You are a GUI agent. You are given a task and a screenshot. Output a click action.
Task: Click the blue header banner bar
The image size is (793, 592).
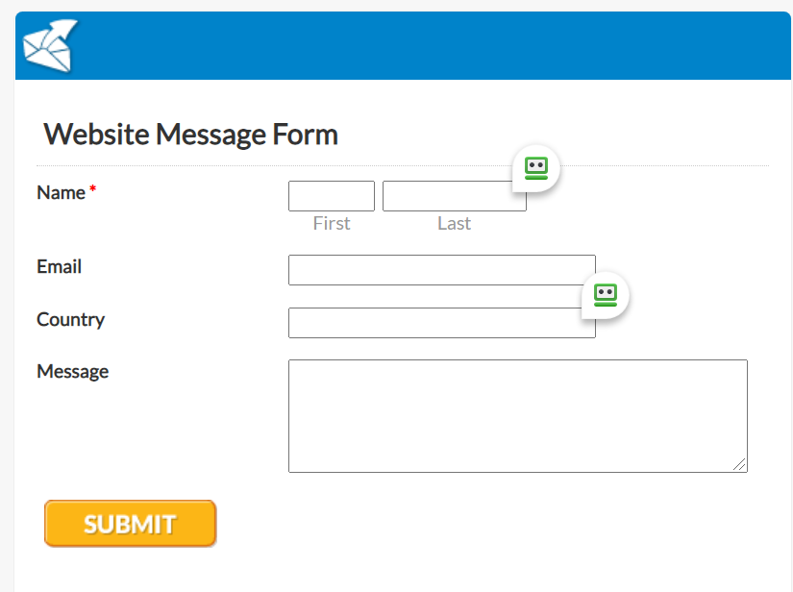[x=433, y=46]
